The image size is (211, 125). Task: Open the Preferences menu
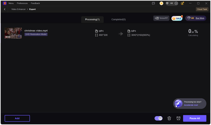tap(22, 3)
